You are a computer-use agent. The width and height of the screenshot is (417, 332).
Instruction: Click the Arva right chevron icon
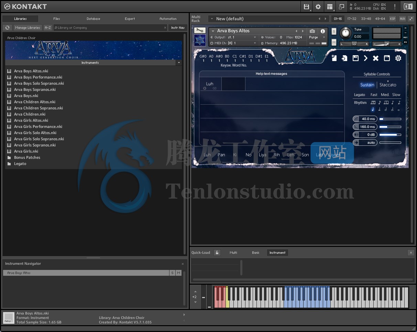click(x=365, y=58)
